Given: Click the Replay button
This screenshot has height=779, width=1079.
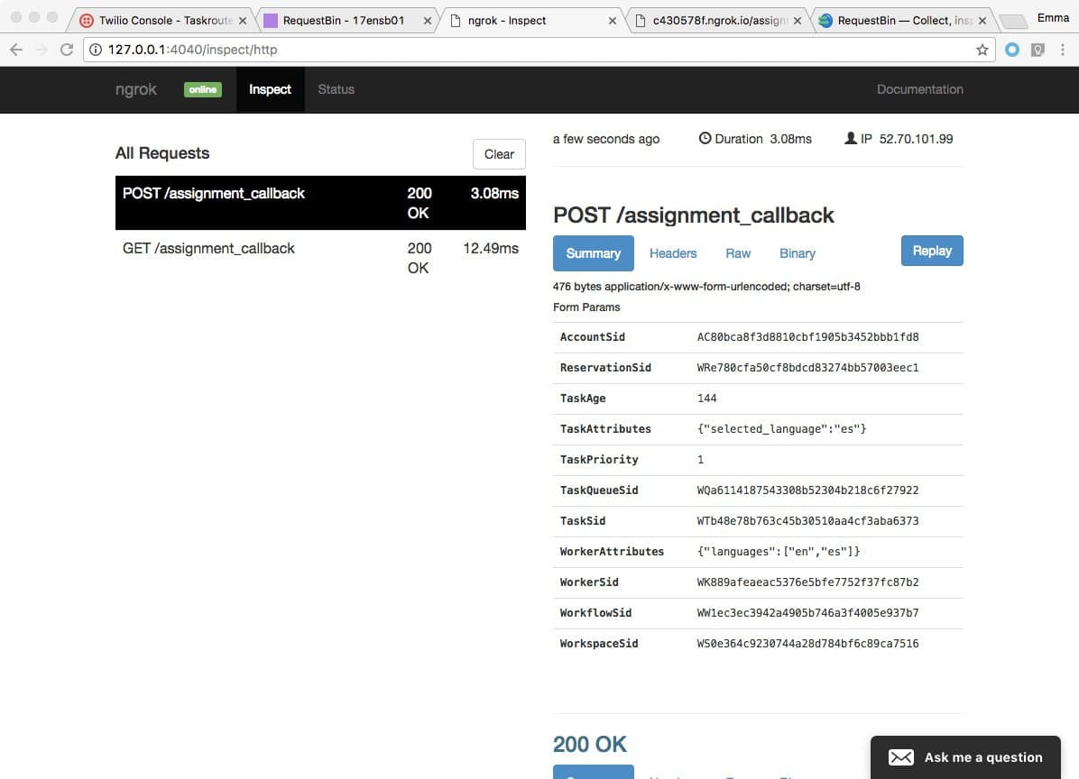Looking at the screenshot, I should (x=931, y=251).
